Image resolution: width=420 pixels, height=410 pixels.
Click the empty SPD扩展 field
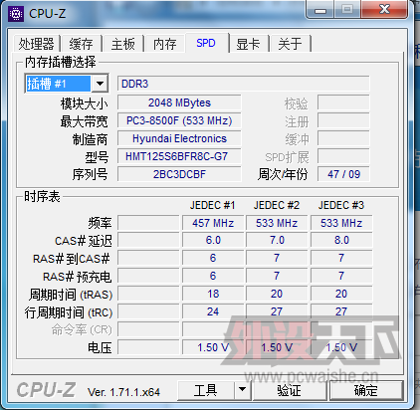point(343,156)
